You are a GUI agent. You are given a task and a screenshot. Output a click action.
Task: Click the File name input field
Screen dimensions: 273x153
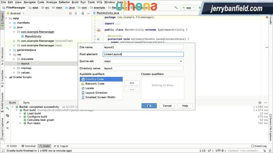tap(143, 47)
